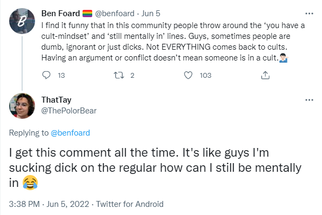
Task: Open ThatTay's profile picture
Action: pyautogui.click(x=22, y=106)
